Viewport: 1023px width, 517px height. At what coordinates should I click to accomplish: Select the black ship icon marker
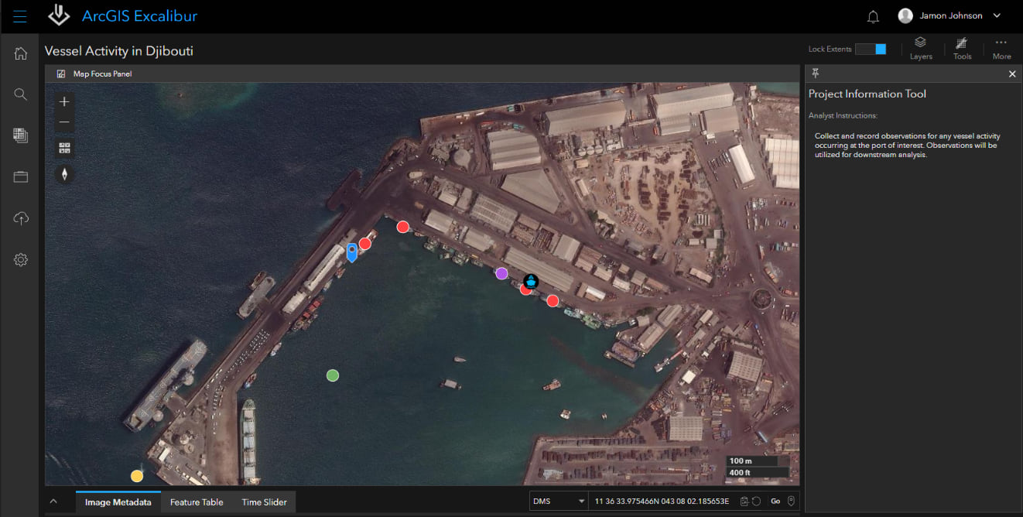[x=531, y=281]
